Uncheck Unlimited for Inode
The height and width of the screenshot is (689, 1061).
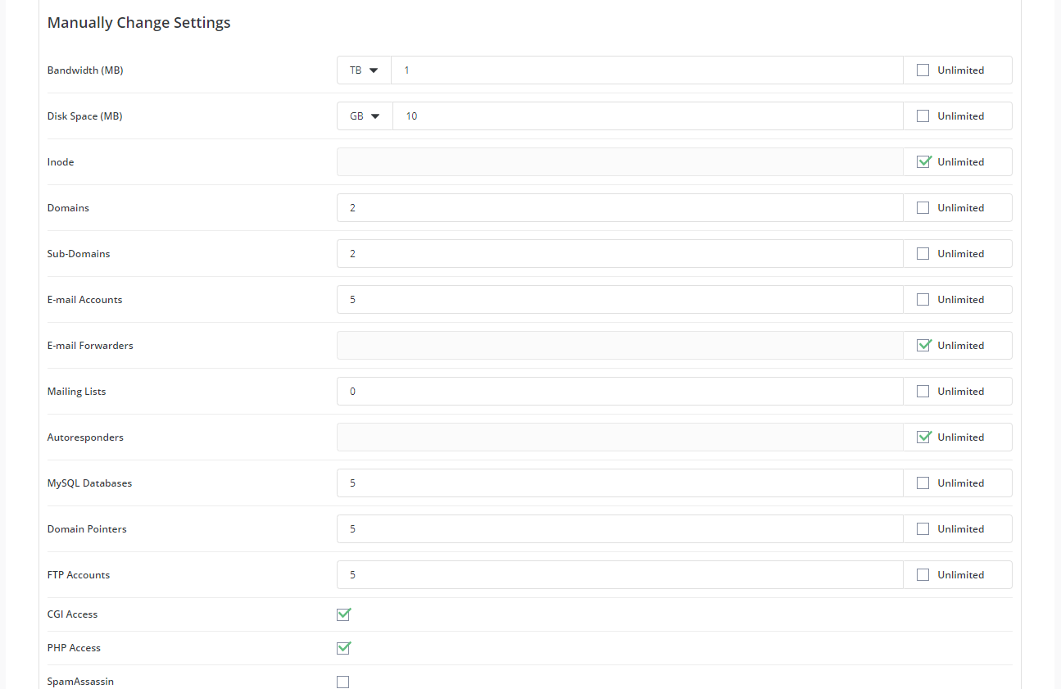(x=923, y=162)
